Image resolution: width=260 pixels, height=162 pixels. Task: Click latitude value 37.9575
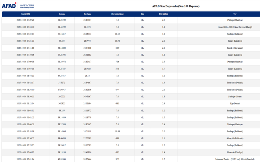[x=62, y=82]
